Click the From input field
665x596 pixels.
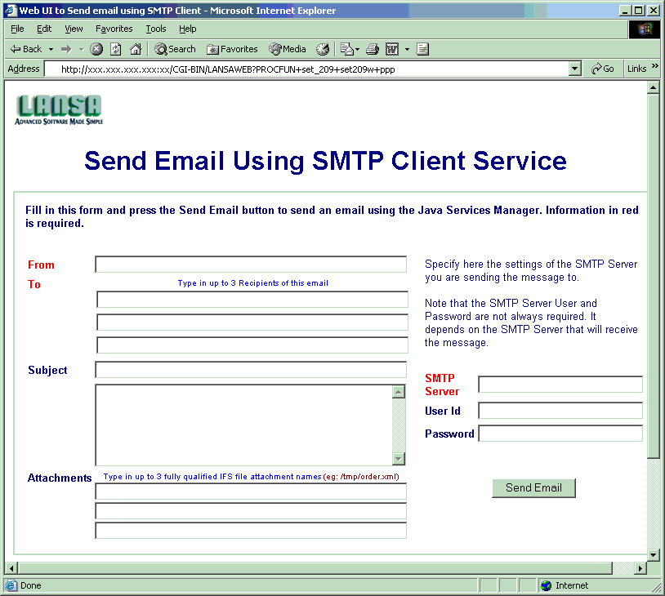[251, 264]
